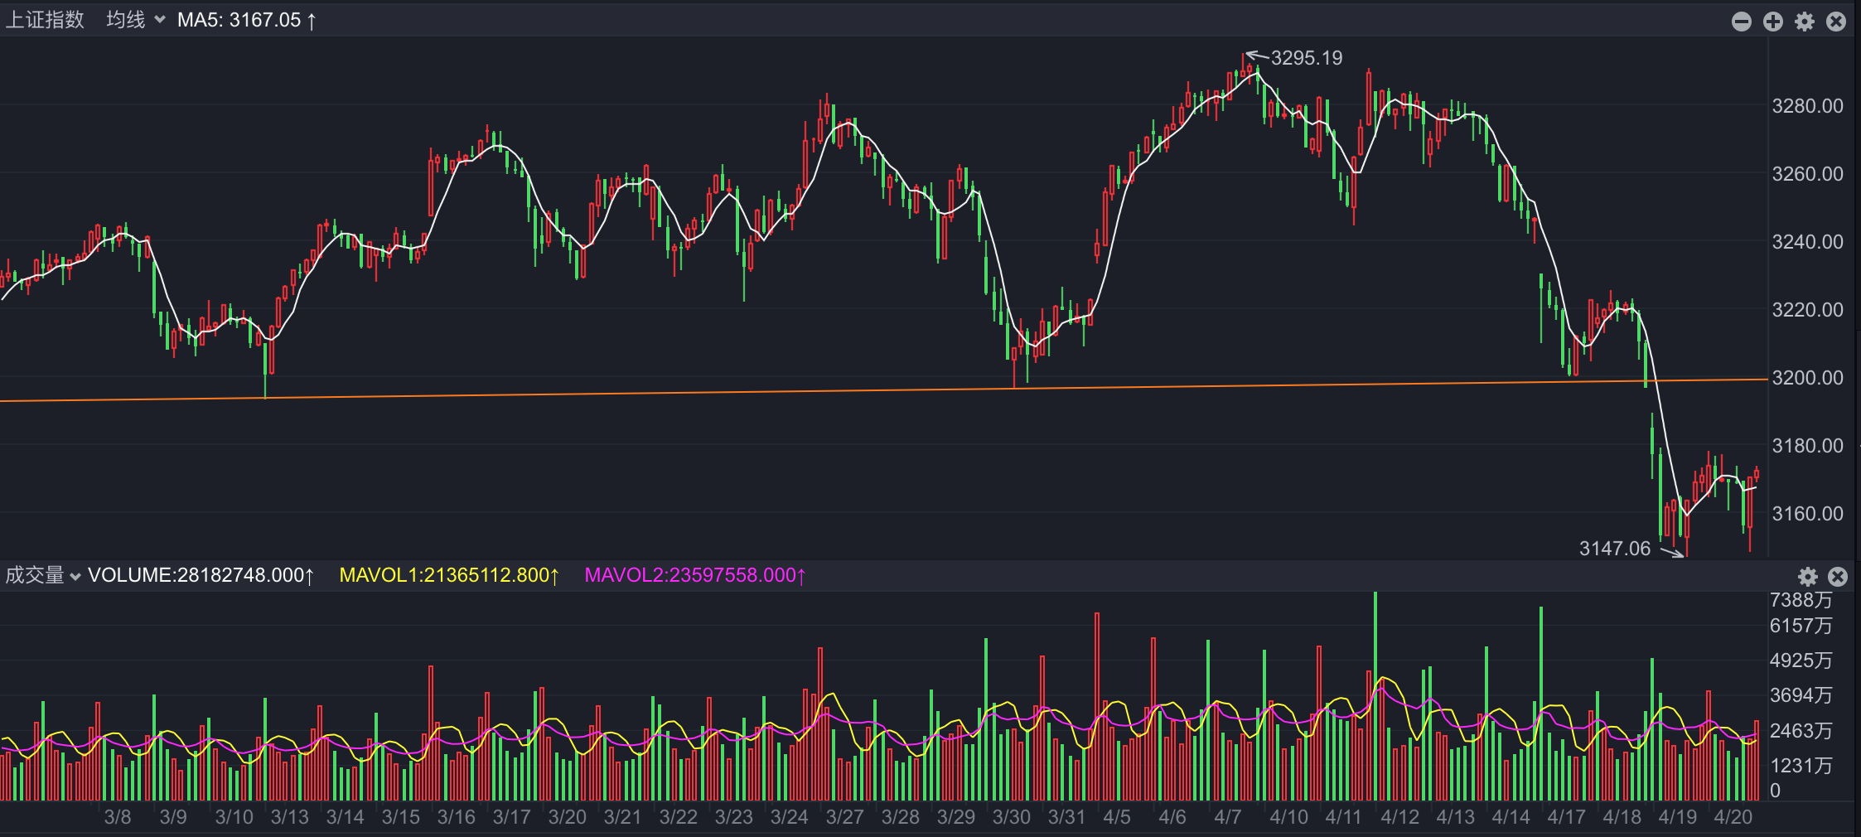Click the 3/24 date on time axis
The width and height of the screenshot is (1861, 837).
790,817
